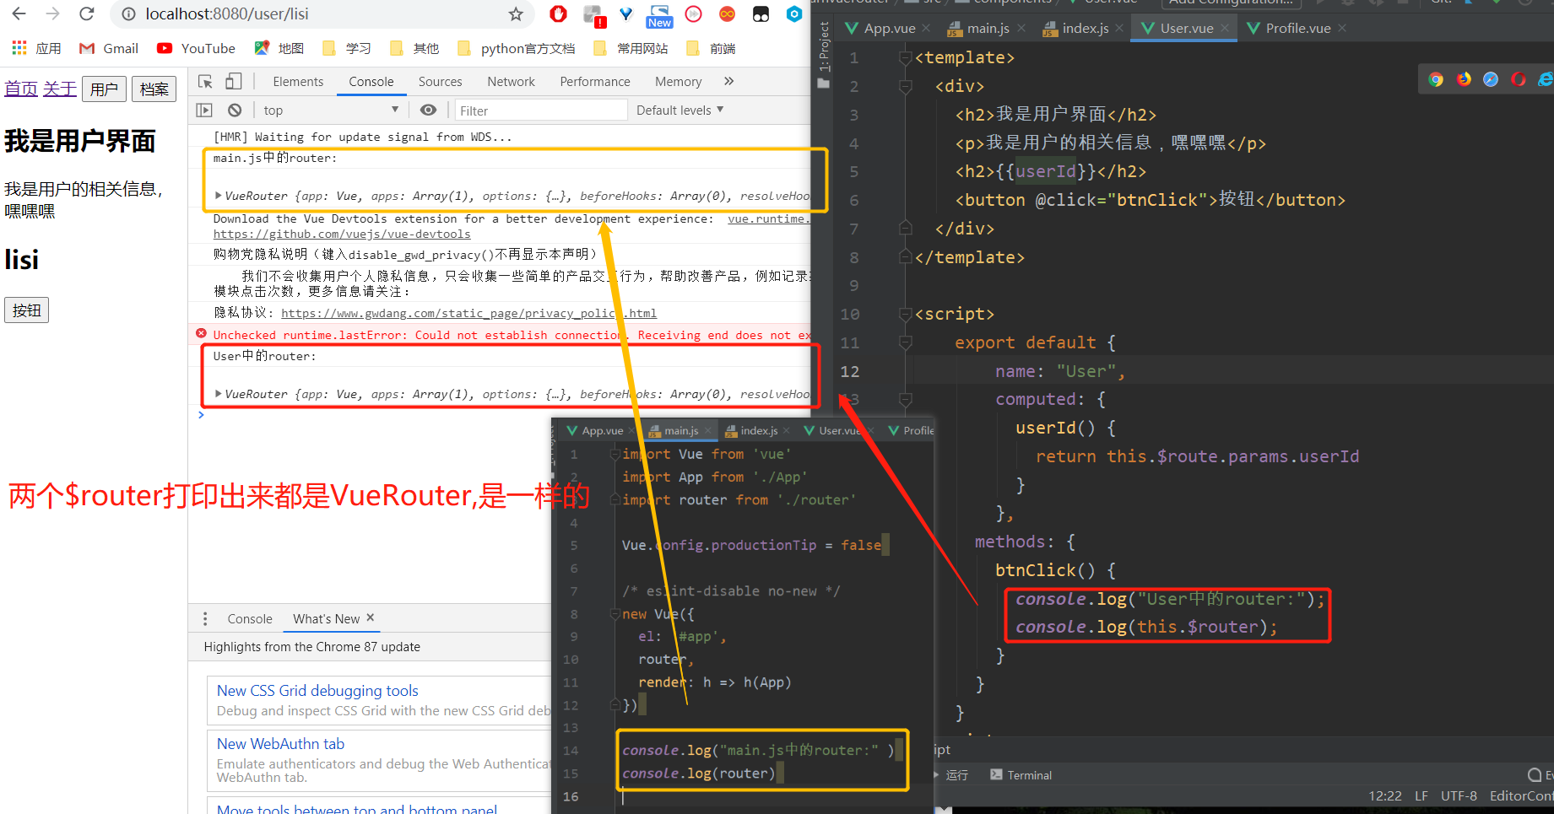Select the Console drawer tab

tap(250, 618)
